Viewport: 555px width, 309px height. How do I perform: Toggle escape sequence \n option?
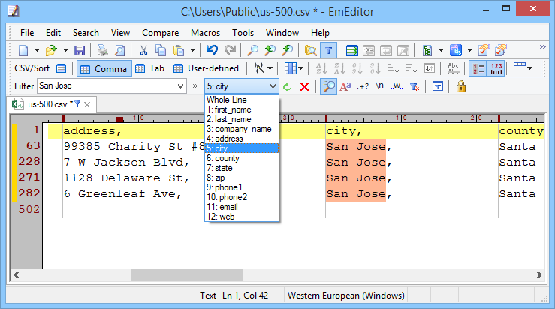379,86
